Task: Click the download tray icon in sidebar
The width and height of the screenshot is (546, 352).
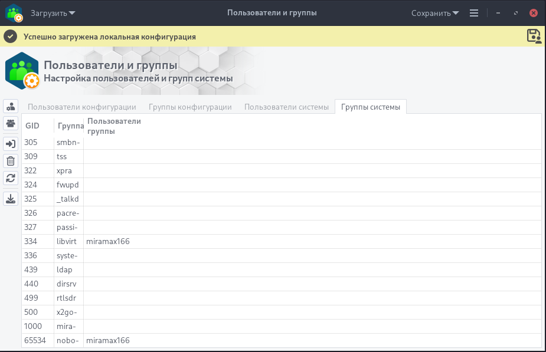Action: pos(11,199)
